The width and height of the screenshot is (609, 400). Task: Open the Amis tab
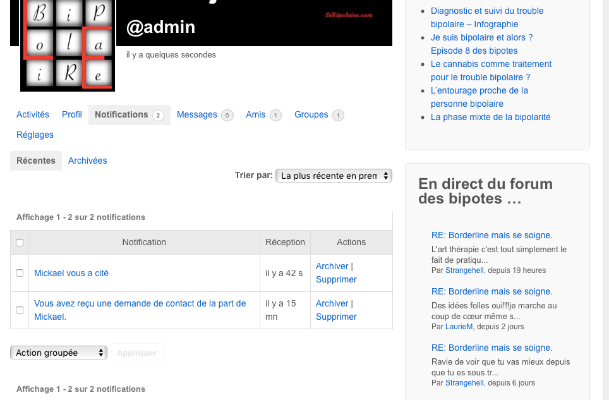point(263,115)
